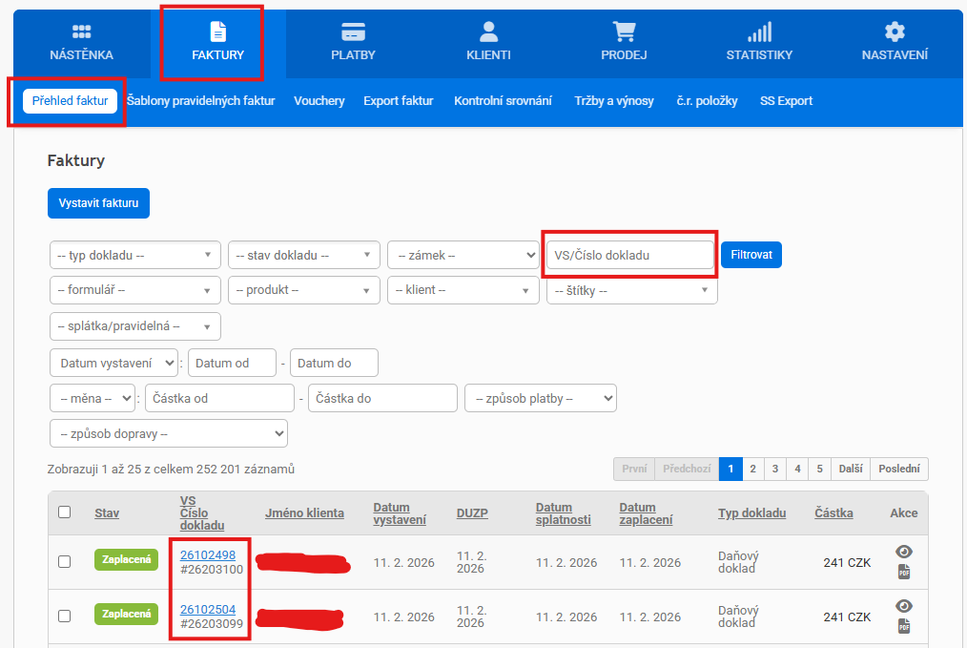The image size is (967, 648).
Task: Open the Nástěnka dashboard grid icon
Action: [x=81, y=31]
